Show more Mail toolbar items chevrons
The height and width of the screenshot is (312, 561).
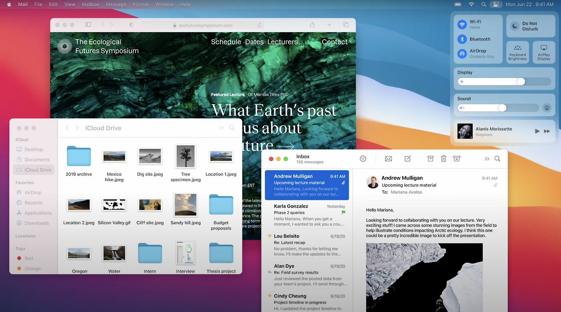(x=487, y=159)
